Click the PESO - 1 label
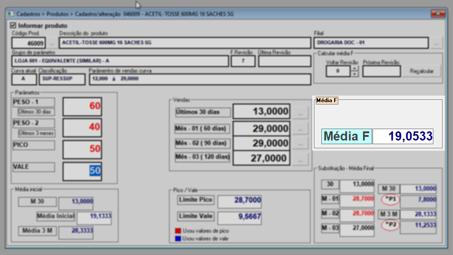453x255 pixels. tap(33, 102)
